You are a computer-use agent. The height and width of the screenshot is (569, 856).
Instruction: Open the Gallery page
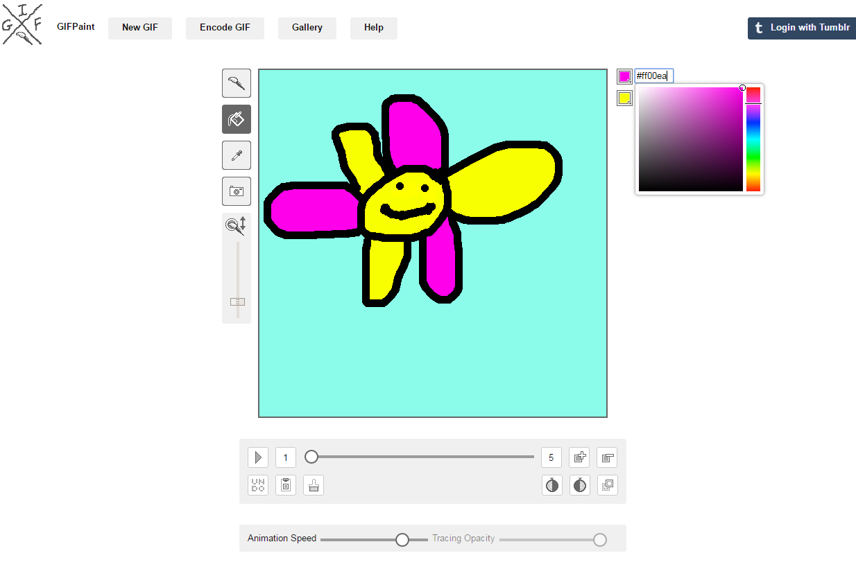(x=307, y=28)
